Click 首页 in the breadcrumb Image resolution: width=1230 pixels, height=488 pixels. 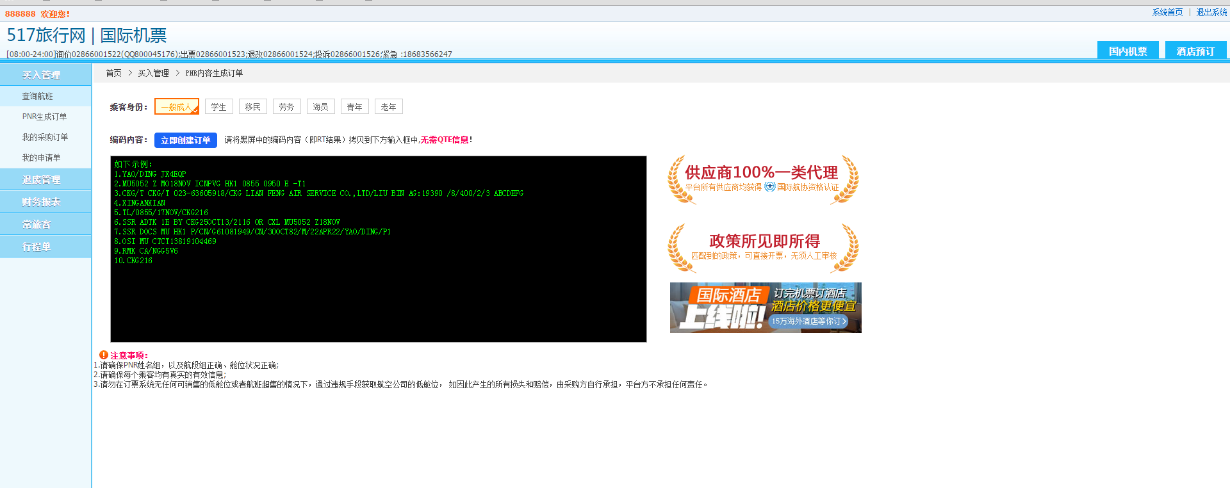tap(113, 73)
